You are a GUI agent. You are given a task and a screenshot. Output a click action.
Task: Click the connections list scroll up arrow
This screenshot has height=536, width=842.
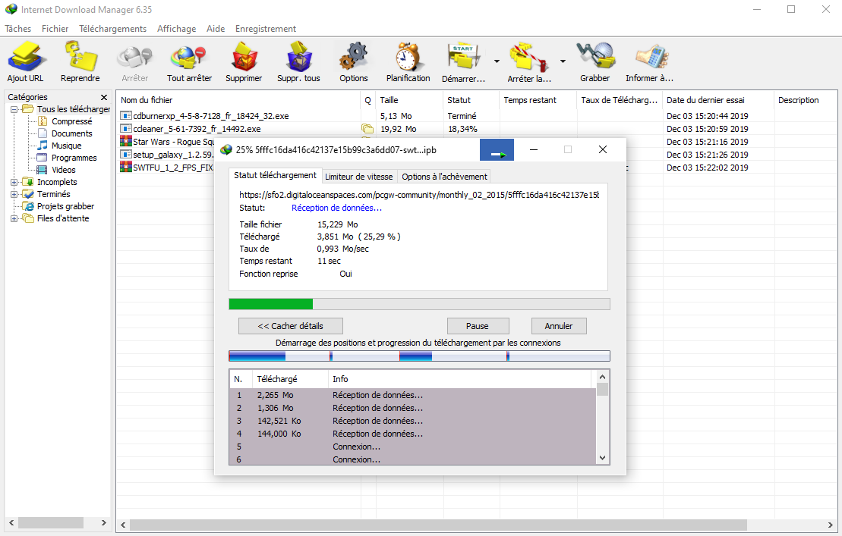tap(603, 377)
